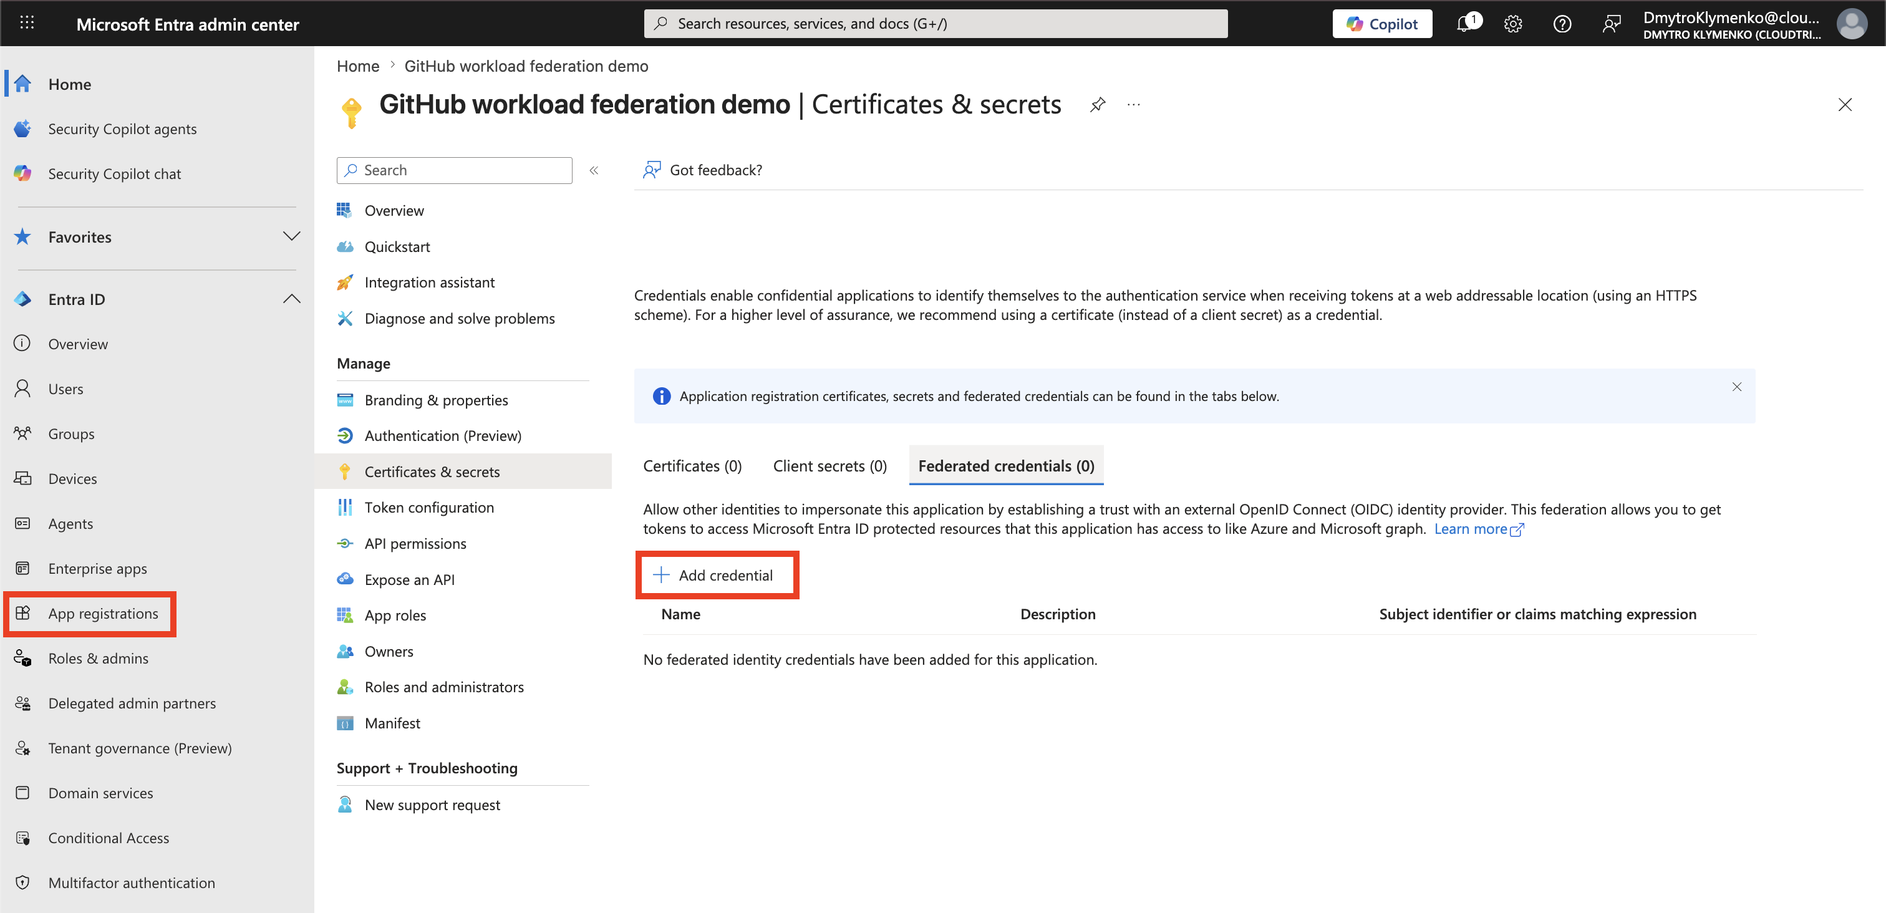Collapse the resource menu with the double chevron

[x=594, y=170]
